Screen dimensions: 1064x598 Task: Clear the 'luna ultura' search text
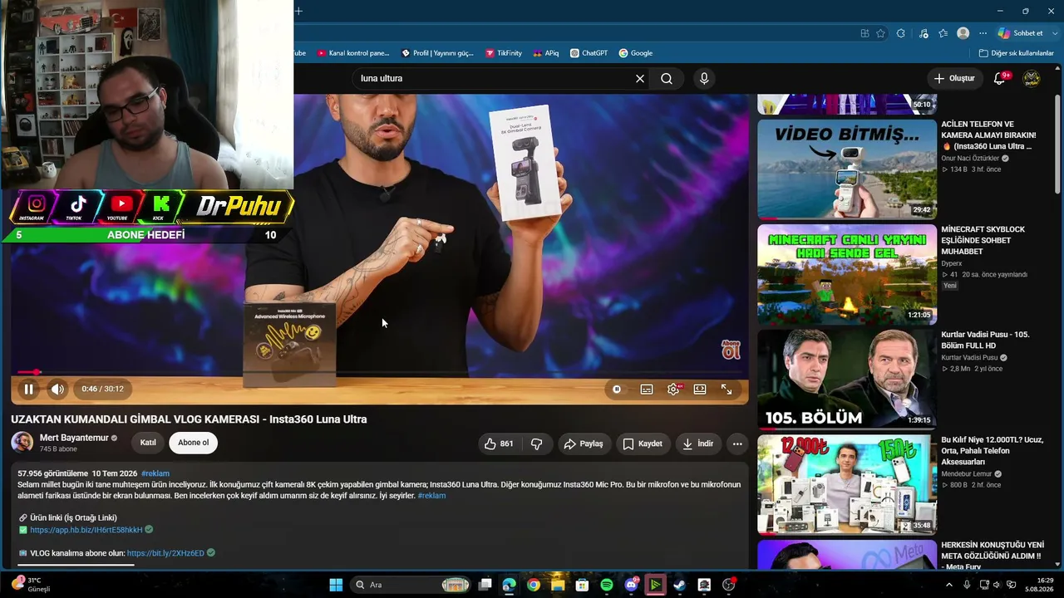(640, 79)
